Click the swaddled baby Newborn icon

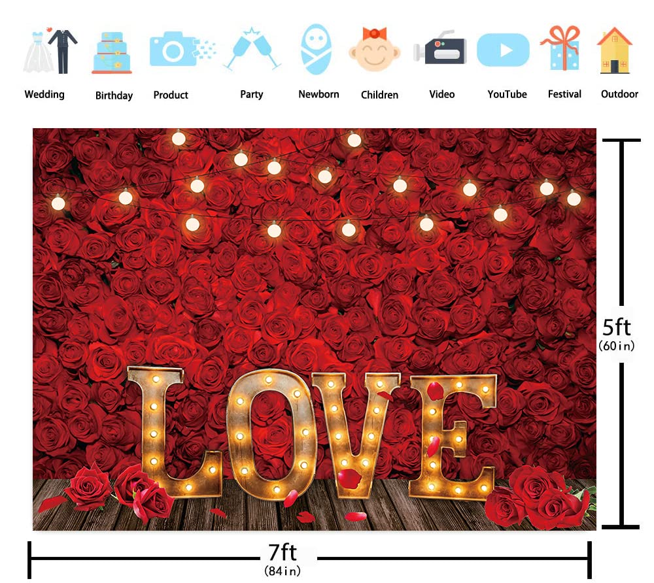pyautogui.click(x=316, y=49)
